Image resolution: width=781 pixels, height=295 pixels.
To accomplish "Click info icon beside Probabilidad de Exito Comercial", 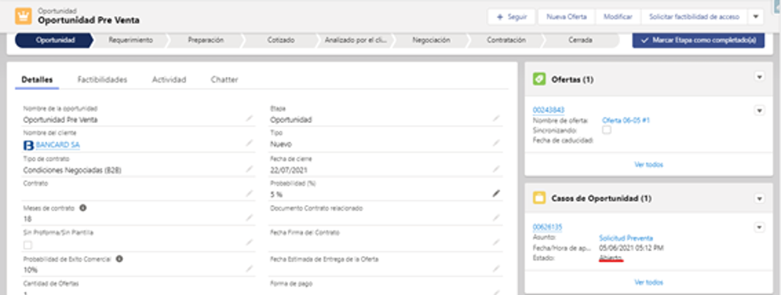I will pyautogui.click(x=119, y=258).
